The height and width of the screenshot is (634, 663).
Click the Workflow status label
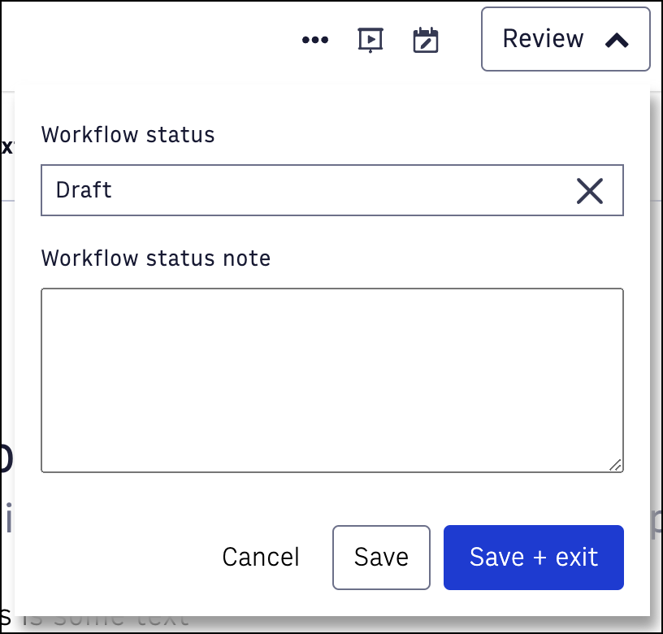tap(128, 135)
